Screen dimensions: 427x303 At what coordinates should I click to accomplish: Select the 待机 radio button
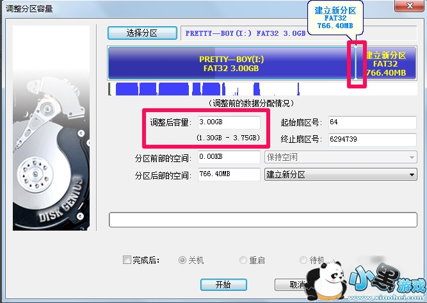303,260
